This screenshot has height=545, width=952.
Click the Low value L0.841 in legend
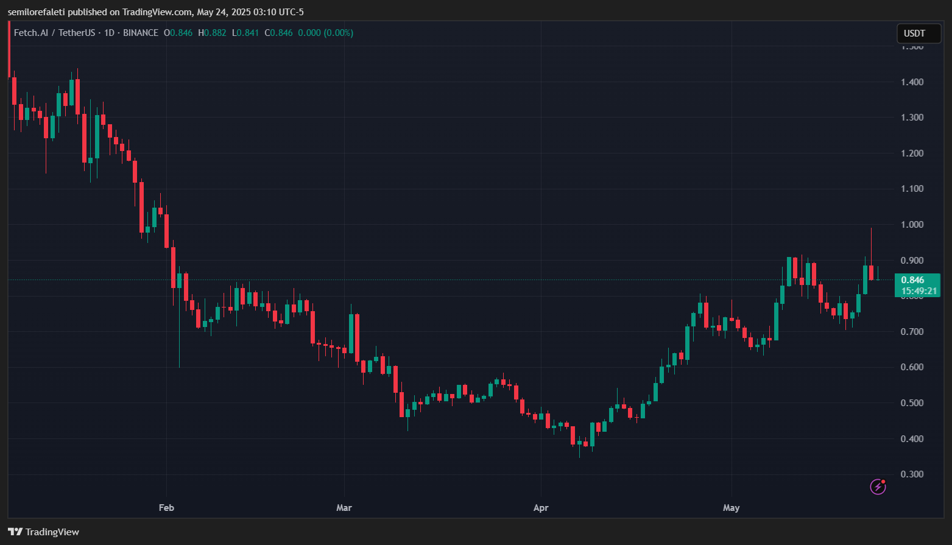[245, 33]
